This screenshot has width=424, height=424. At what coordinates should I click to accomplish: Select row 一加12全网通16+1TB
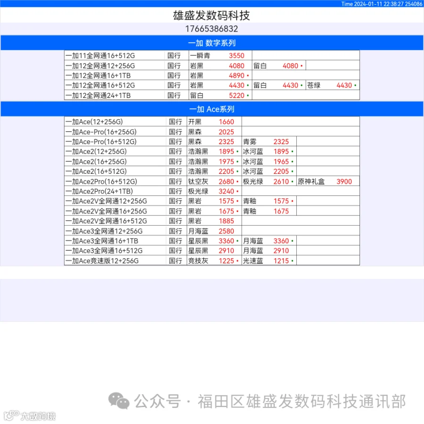point(212,75)
